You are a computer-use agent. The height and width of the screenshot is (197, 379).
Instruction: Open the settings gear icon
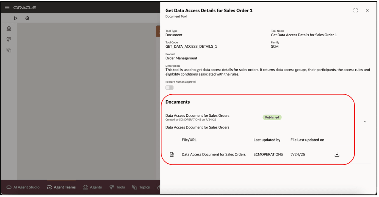pyautogui.click(x=27, y=18)
